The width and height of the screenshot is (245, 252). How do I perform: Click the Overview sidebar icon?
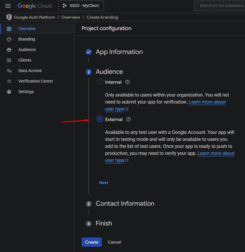(x=9, y=29)
